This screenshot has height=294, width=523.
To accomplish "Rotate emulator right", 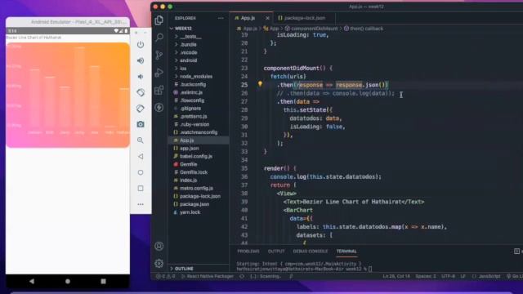I will pos(141,109).
